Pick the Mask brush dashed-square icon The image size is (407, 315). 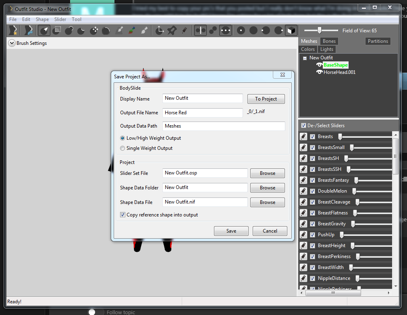click(x=56, y=30)
